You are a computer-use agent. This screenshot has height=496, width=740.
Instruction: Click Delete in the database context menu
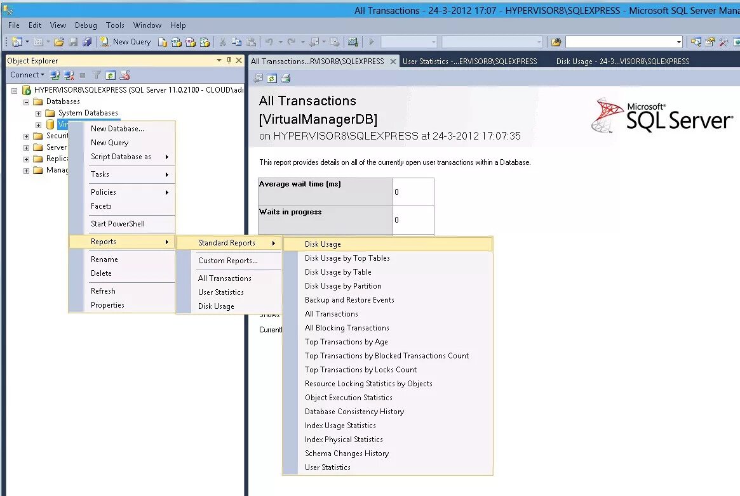122,273
